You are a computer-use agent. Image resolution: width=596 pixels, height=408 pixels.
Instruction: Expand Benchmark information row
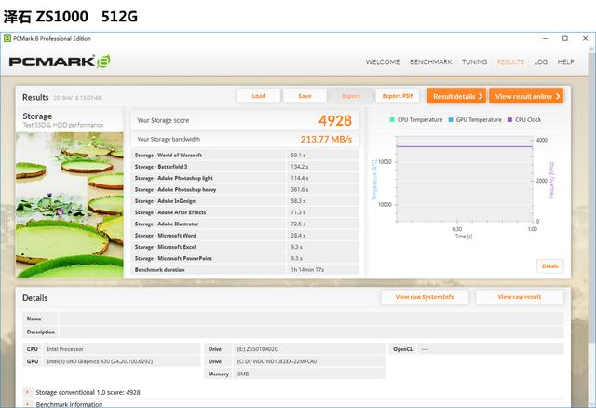[x=27, y=404]
